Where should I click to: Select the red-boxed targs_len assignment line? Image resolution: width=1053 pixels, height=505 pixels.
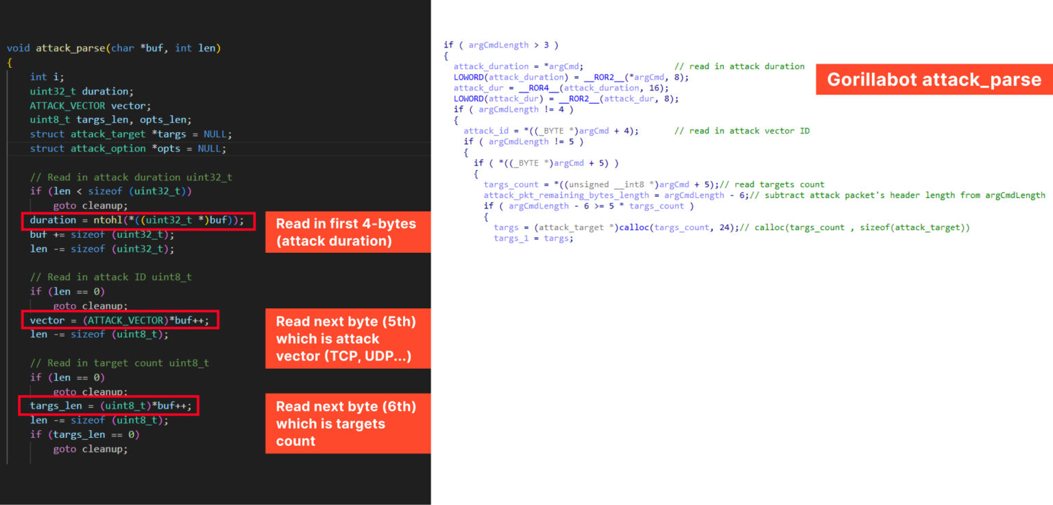pyautogui.click(x=108, y=406)
